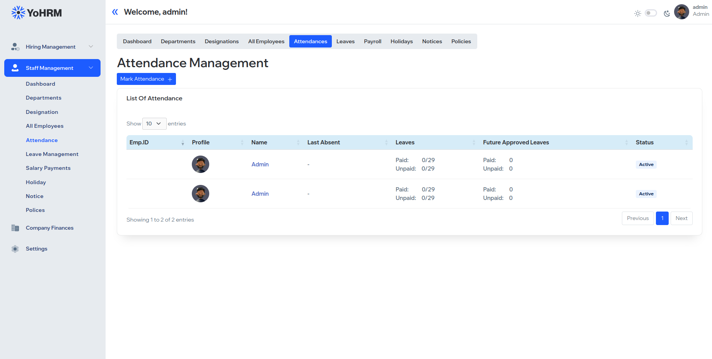Open Salary Payments in sidebar
The height and width of the screenshot is (359, 712).
point(48,168)
